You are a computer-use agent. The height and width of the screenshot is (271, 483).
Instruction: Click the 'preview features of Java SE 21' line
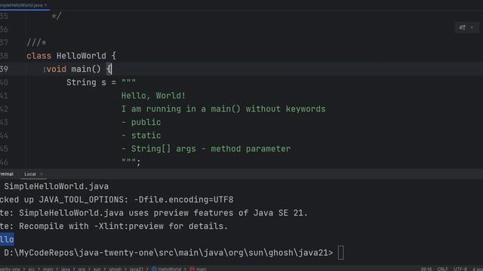point(154,213)
